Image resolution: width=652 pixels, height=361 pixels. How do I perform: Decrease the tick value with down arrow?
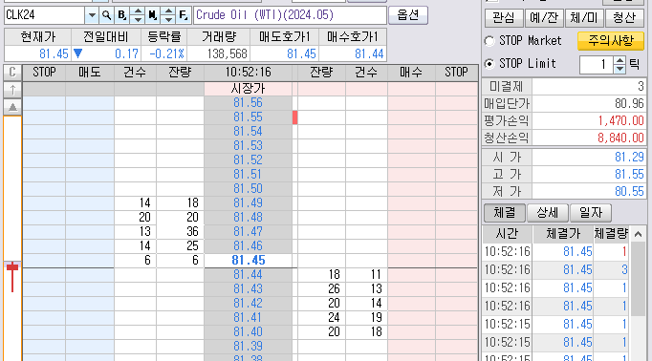click(x=619, y=69)
